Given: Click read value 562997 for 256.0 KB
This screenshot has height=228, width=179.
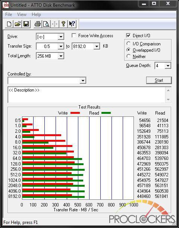Looking at the screenshot, I should coord(161,169).
